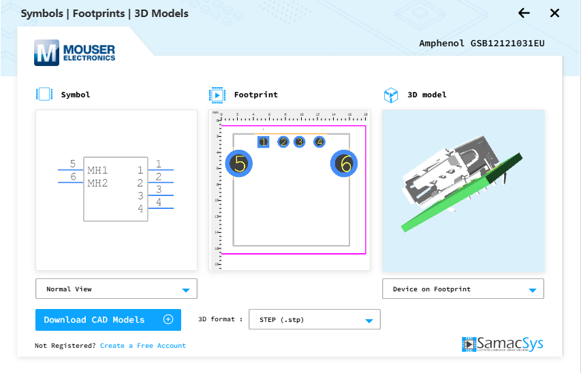
Task: Click the Symbol section icon
Action: tap(44, 94)
